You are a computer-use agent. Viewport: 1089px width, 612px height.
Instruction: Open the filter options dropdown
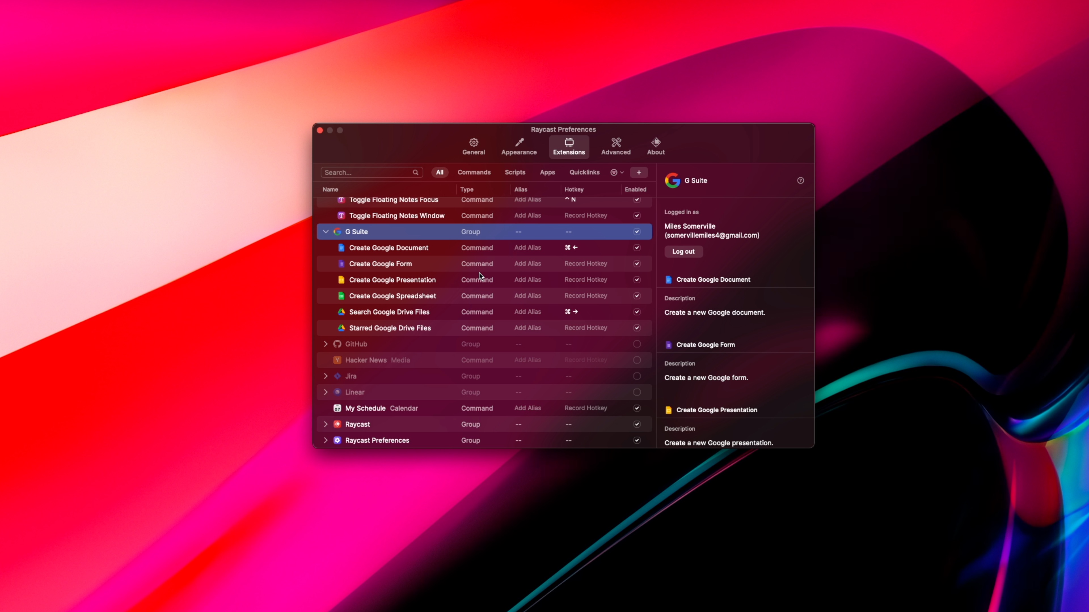(617, 172)
